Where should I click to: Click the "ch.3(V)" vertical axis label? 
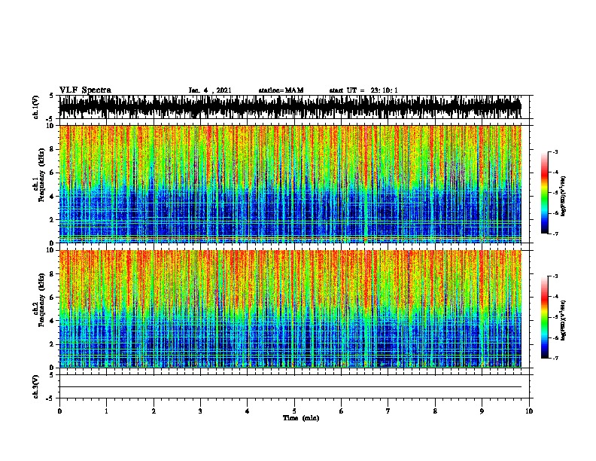(36, 387)
